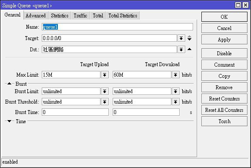Open Burst Limit upload dropdown
This screenshot has width=251, height=168.
(x=105, y=91)
